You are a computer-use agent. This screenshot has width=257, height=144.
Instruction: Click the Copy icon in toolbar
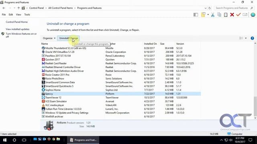(219, 15)
